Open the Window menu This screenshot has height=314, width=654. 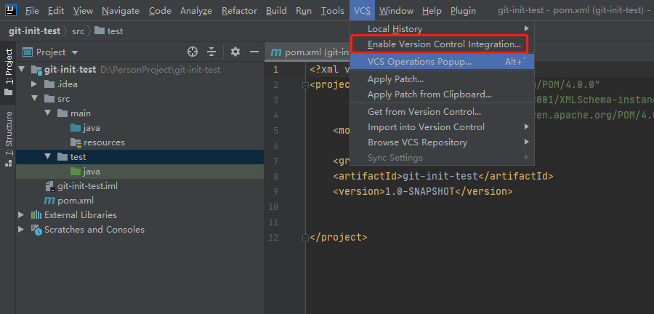click(x=396, y=11)
